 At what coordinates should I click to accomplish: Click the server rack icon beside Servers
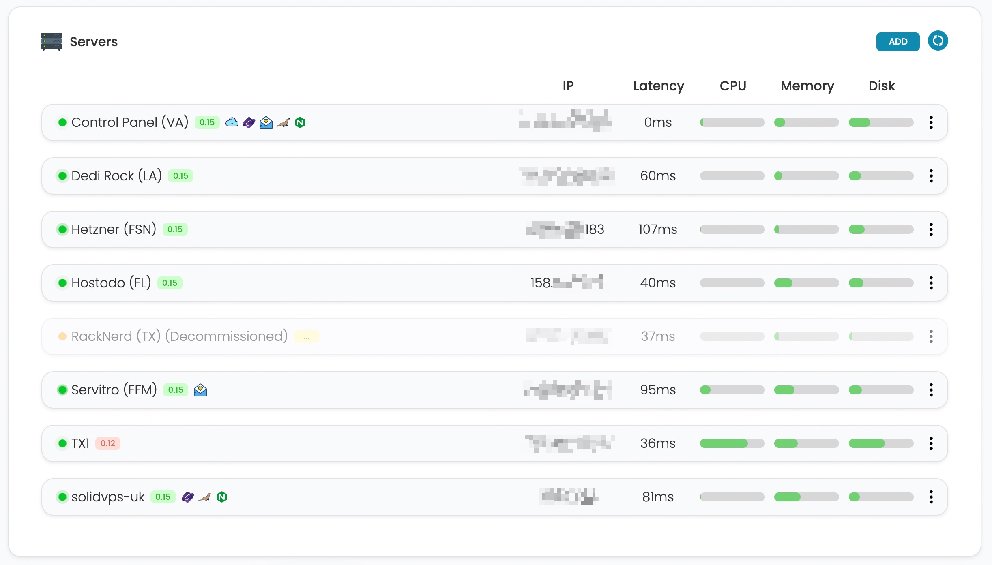52,42
